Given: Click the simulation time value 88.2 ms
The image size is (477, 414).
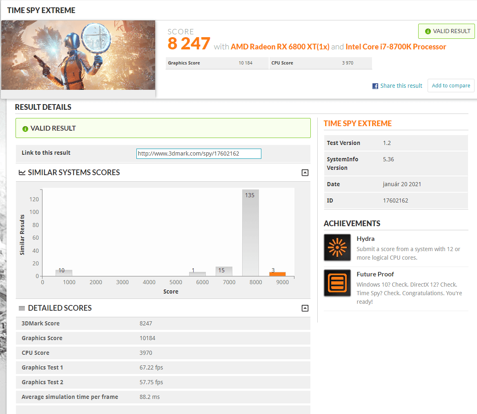Looking at the screenshot, I should pyautogui.click(x=149, y=397).
